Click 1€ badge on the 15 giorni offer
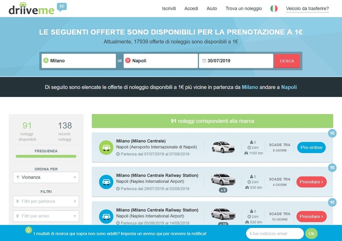 tap(332, 203)
